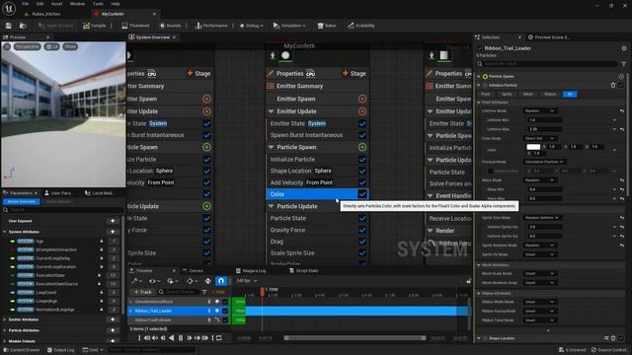Viewport: 632px width, 355px height.
Task: Add module to MyConfetti Emitter Spawn
Action: click(362, 99)
